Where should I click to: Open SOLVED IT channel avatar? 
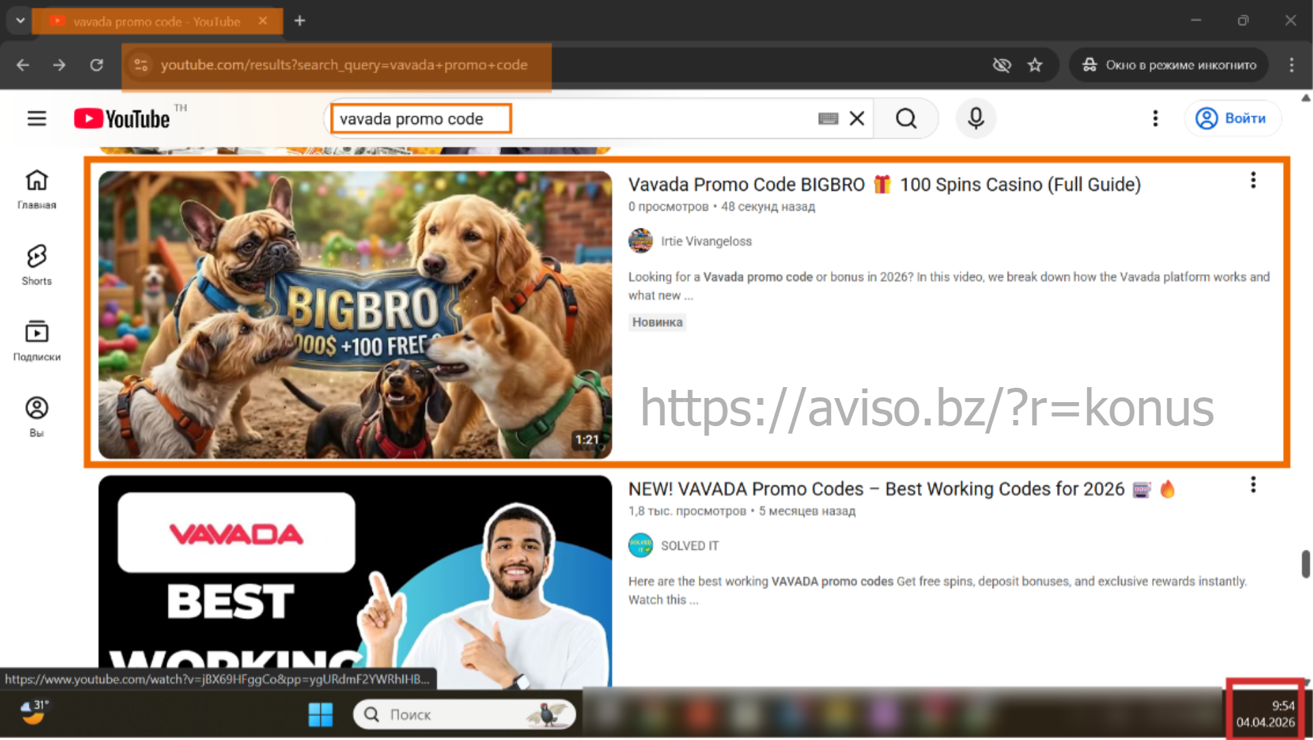point(641,545)
